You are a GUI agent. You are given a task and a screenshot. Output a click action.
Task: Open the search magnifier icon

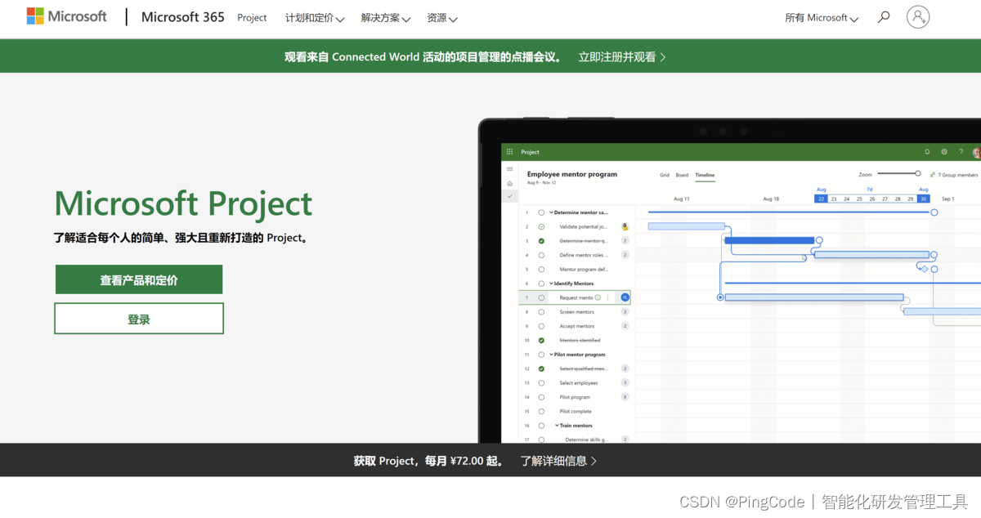click(883, 17)
